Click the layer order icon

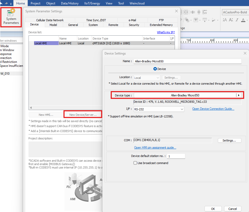(187, 20)
